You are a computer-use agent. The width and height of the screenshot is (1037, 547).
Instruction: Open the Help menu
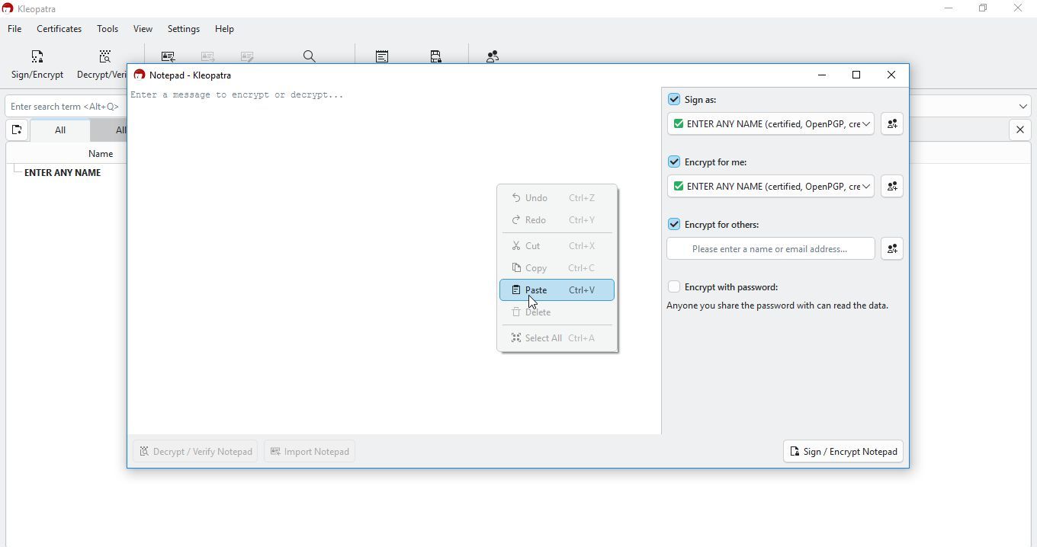coord(224,29)
